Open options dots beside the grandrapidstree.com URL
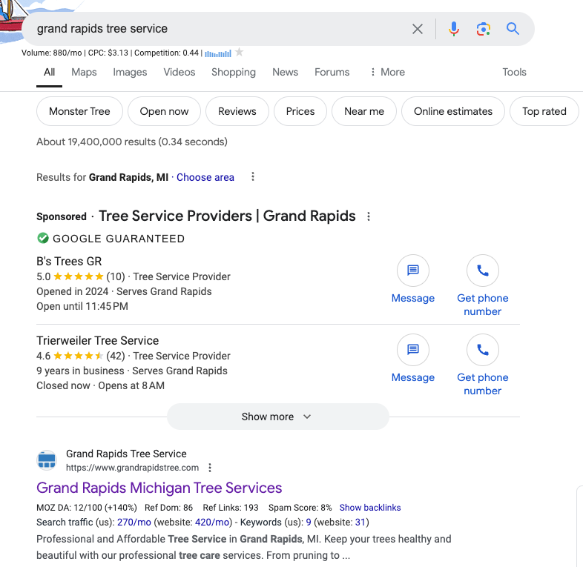 [210, 468]
